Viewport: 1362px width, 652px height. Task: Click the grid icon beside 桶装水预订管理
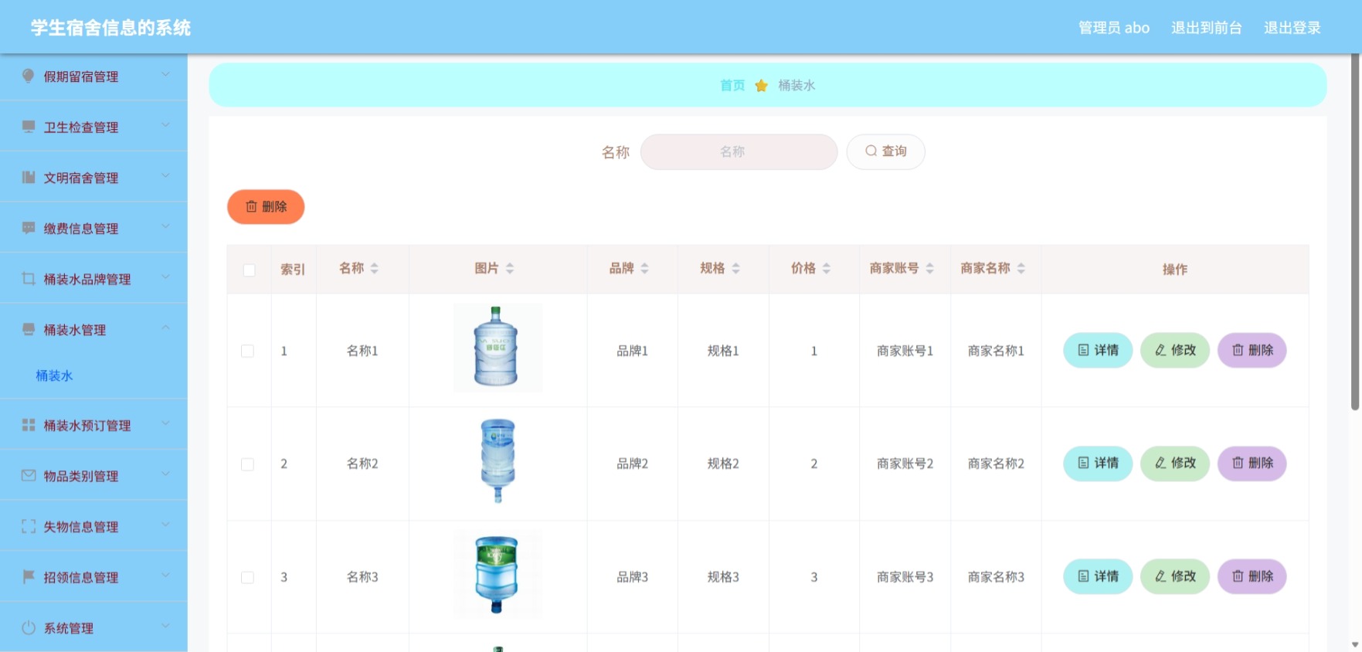click(29, 425)
